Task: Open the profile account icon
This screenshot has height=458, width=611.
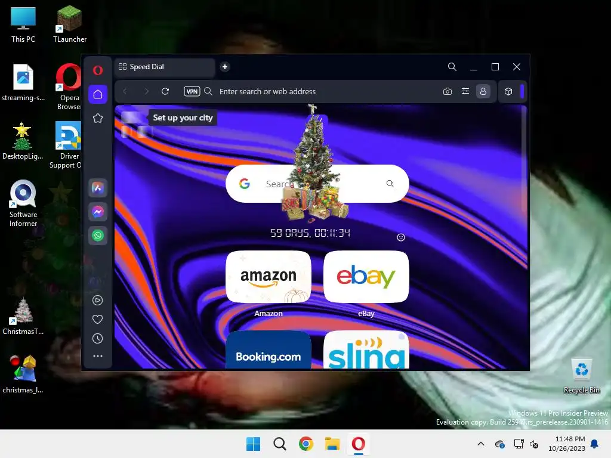Action: coord(483,91)
